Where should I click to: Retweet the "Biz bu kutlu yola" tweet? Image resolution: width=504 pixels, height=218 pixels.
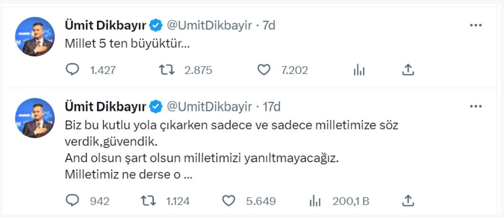pyautogui.click(x=149, y=201)
